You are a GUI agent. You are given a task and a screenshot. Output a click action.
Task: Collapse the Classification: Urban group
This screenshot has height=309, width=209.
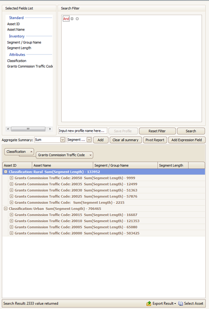click(6, 208)
